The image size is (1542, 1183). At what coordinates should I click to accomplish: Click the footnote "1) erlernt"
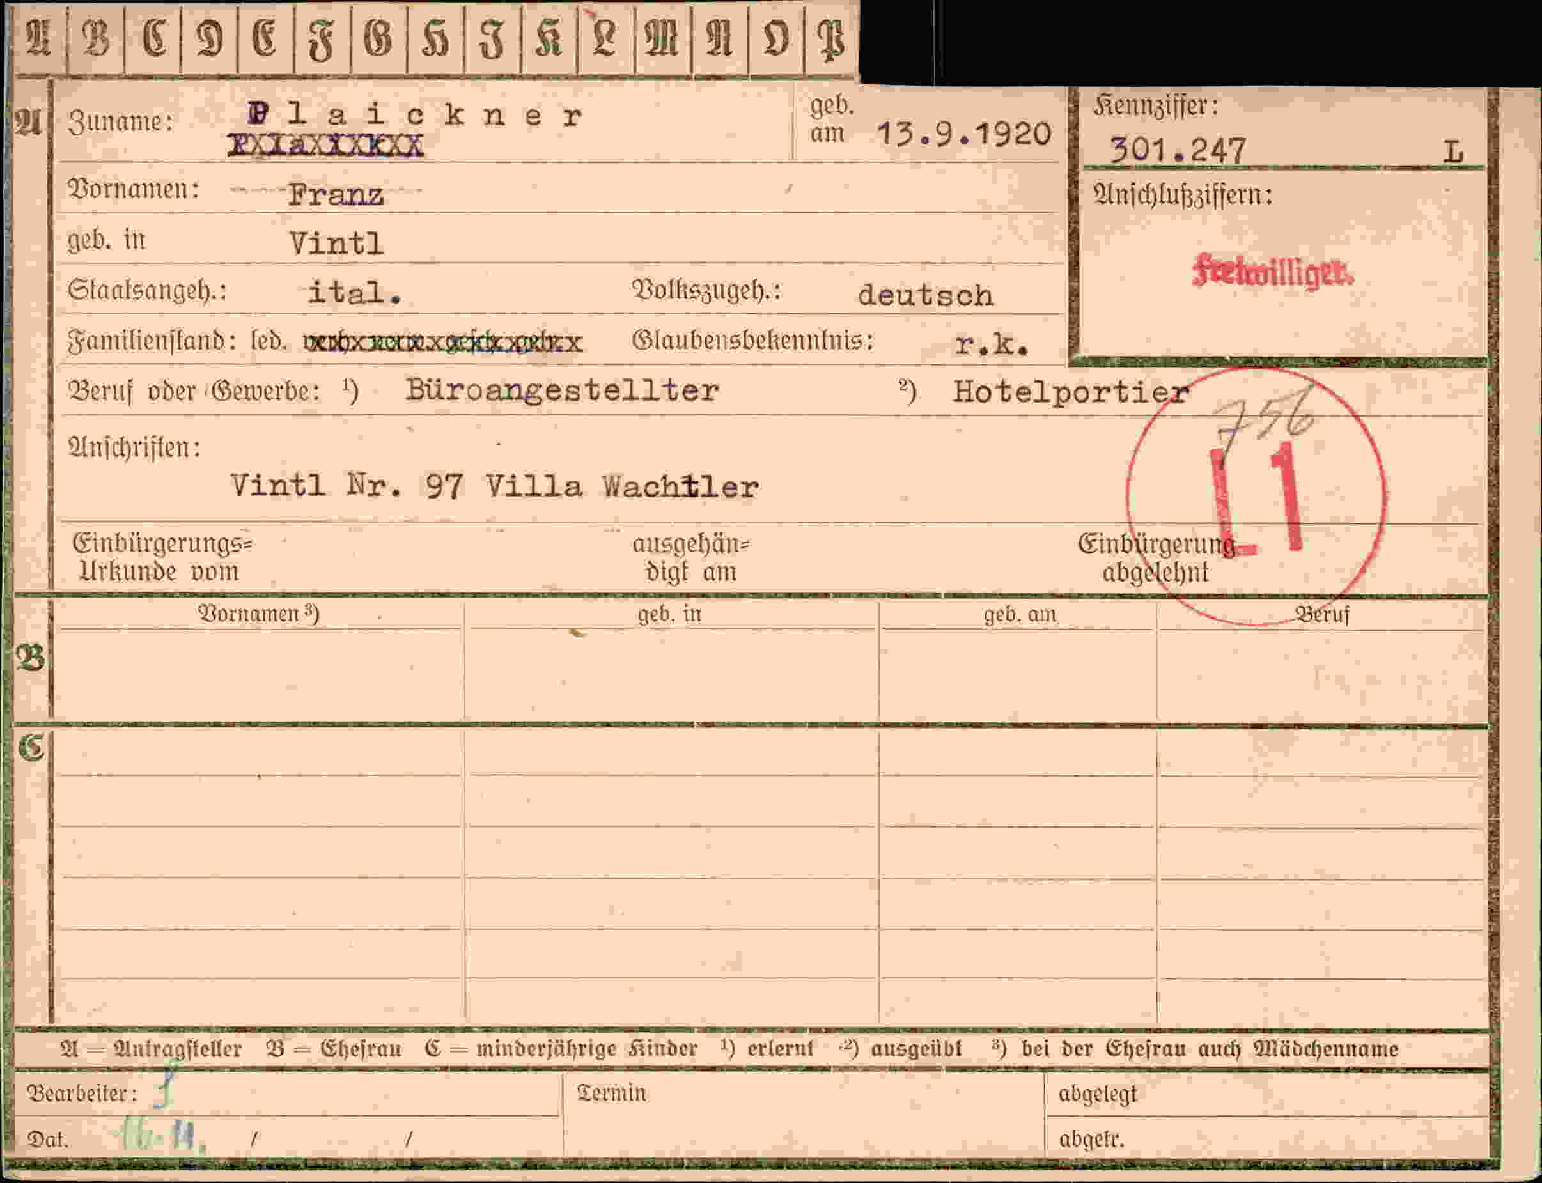click(767, 1049)
